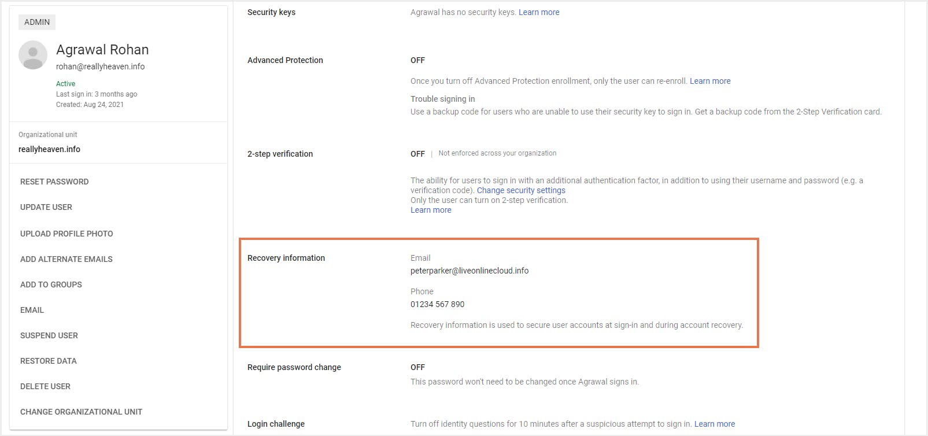The width and height of the screenshot is (928, 436).
Task: Click the ADMIN badge label
Action: point(37,22)
